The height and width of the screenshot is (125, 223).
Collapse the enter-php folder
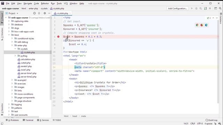tap(12, 45)
